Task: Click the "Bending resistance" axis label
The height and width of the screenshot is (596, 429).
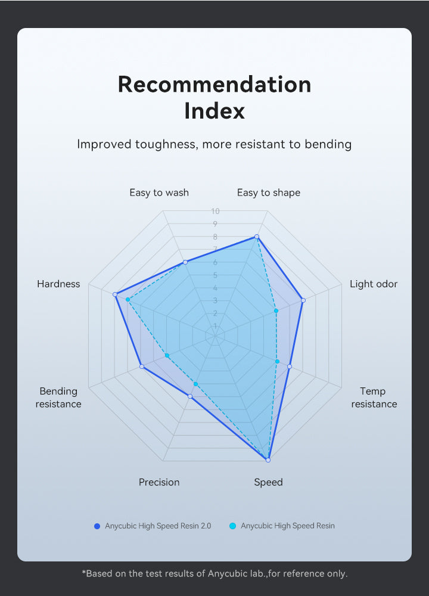Action: pyautogui.click(x=58, y=398)
